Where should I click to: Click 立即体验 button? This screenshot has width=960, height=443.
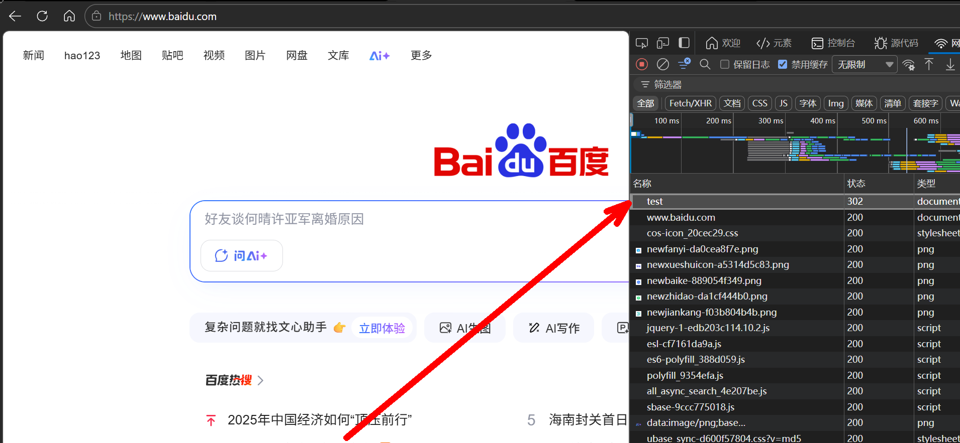[x=382, y=328]
